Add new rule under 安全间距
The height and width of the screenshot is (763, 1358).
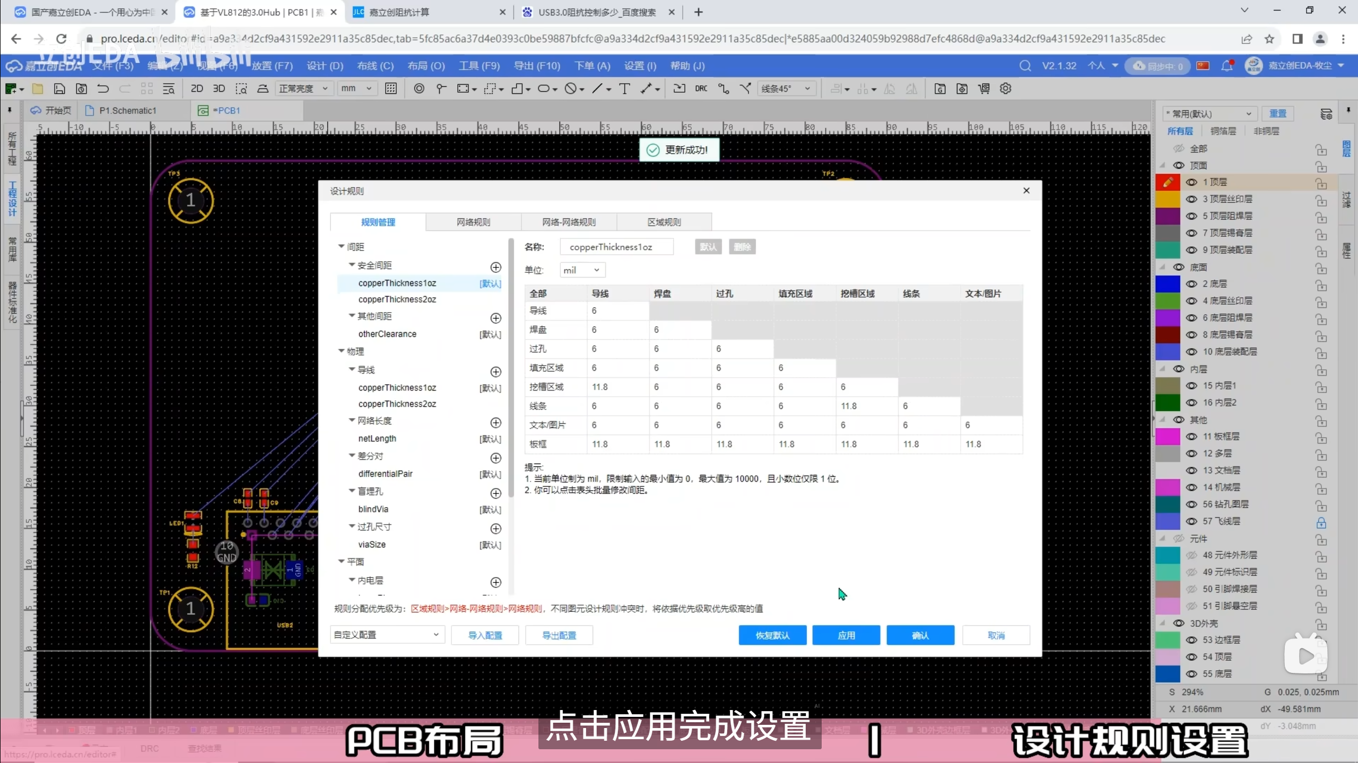[x=495, y=267]
